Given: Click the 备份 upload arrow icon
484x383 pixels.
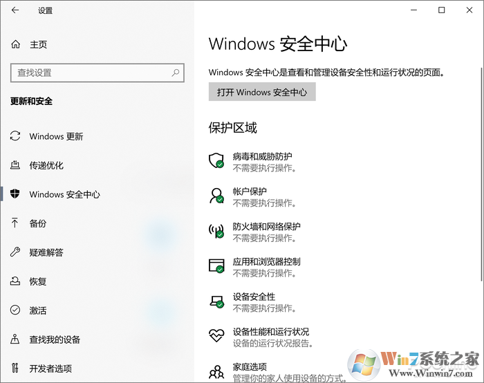Looking at the screenshot, I should (x=15, y=223).
